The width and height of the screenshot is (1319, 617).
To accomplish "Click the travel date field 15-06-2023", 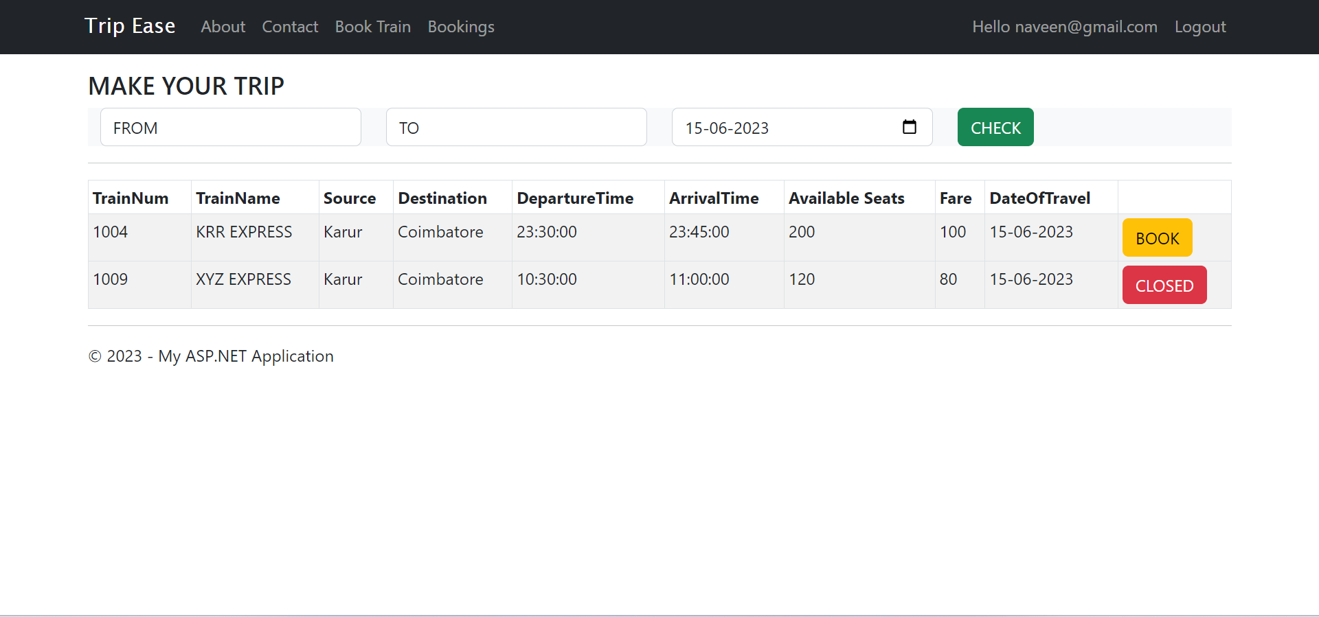I will pos(802,127).
